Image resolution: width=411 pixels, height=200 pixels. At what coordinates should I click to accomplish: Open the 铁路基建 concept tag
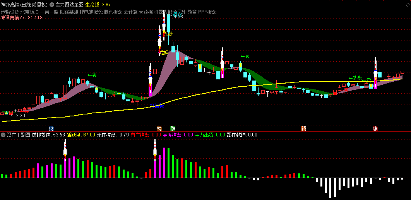coord(69,12)
